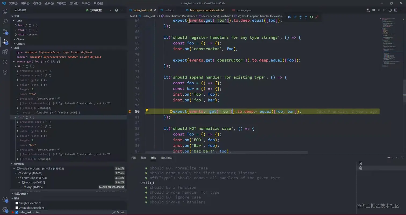
Task: Click the breakpoint marker on line 80
Action: pos(130,111)
